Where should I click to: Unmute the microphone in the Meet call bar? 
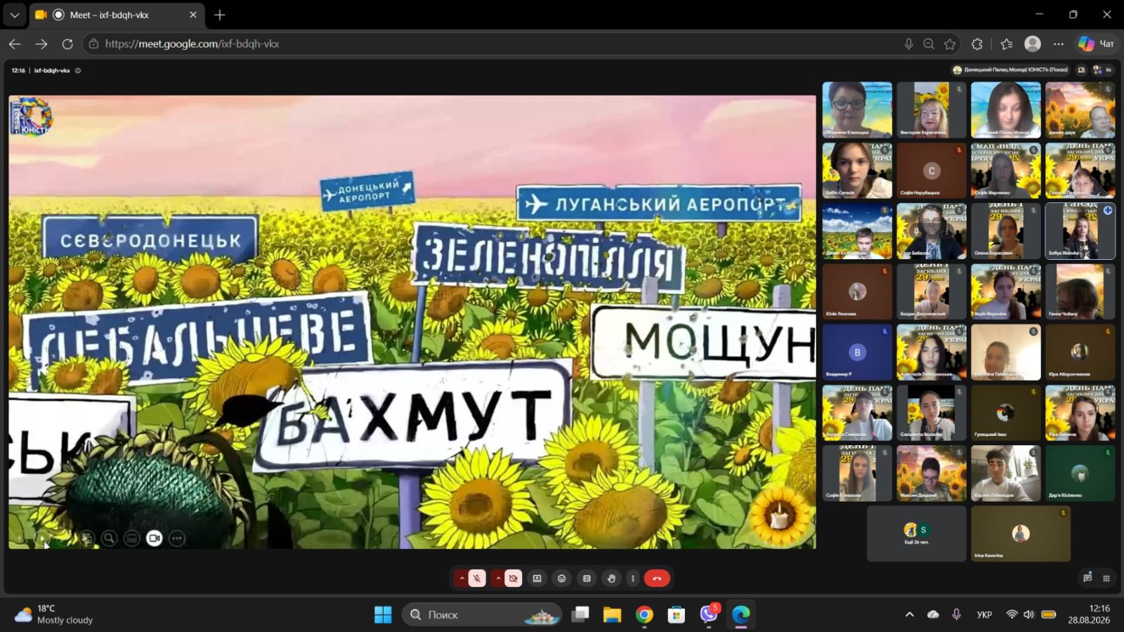coord(477,579)
